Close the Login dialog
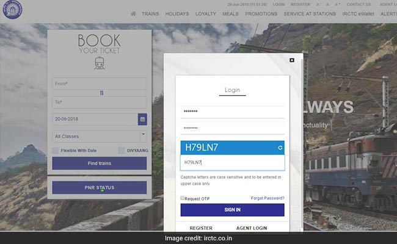This screenshot has height=244, width=397. pyautogui.click(x=292, y=60)
